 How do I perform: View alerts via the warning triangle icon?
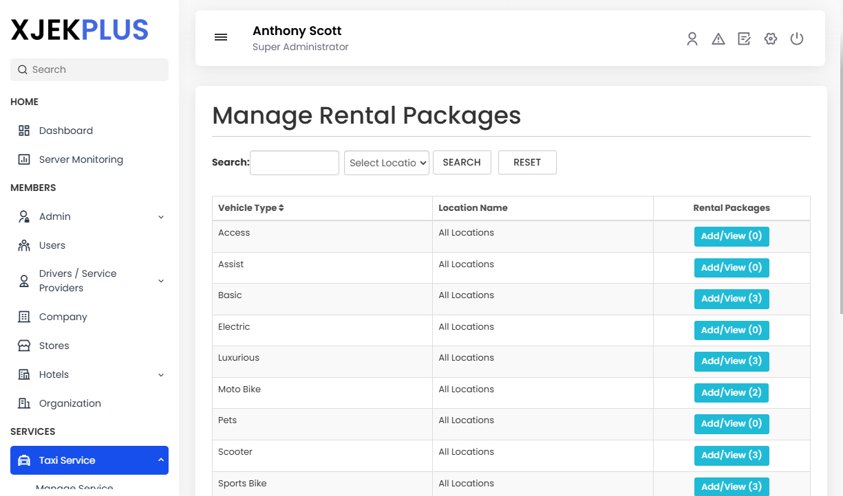(718, 39)
